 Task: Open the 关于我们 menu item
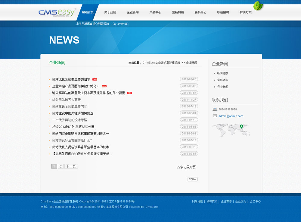(110, 12)
